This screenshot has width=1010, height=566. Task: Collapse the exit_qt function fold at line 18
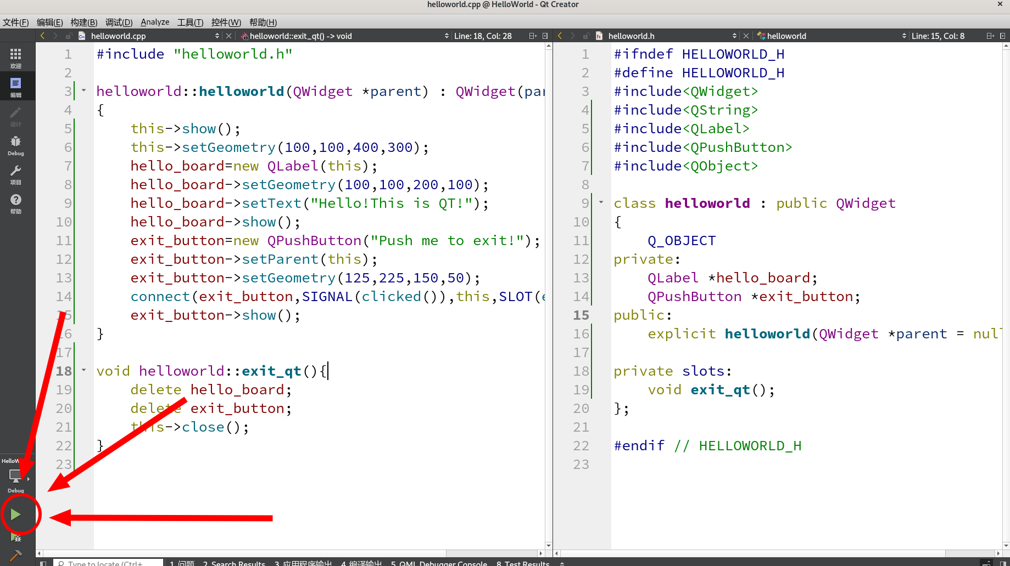pos(83,370)
